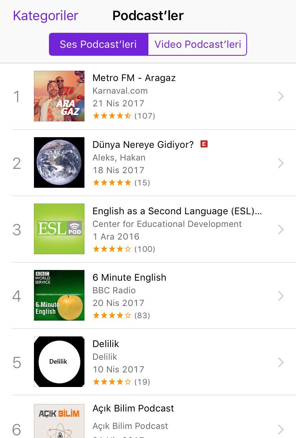Open the green ESL Pod artwork
The width and height of the screenshot is (296, 438).
59,229
